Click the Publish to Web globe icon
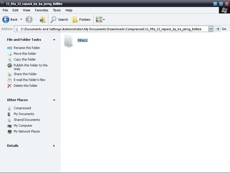 (10, 66)
